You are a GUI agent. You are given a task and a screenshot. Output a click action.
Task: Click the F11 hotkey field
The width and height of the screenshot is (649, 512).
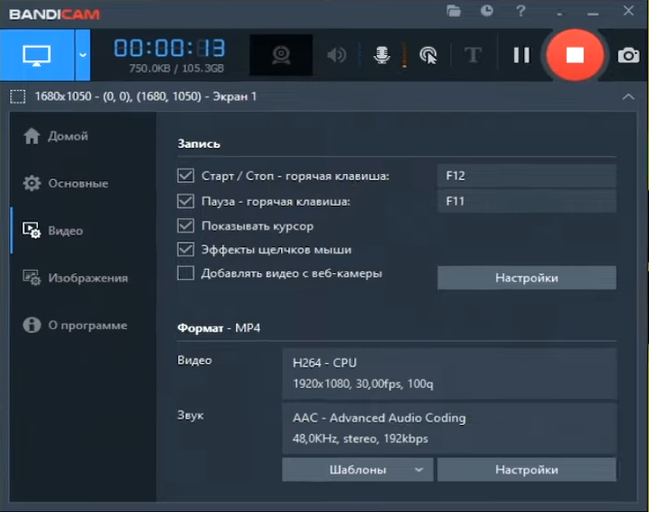pyautogui.click(x=526, y=202)
